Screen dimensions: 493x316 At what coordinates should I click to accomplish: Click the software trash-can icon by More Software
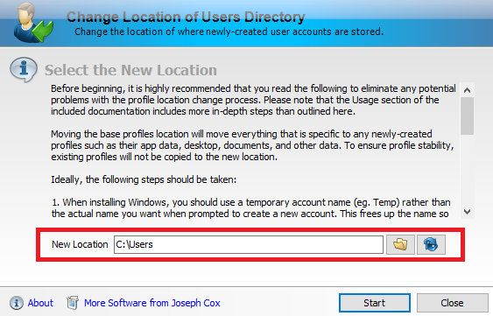click(x=73, y=303)
